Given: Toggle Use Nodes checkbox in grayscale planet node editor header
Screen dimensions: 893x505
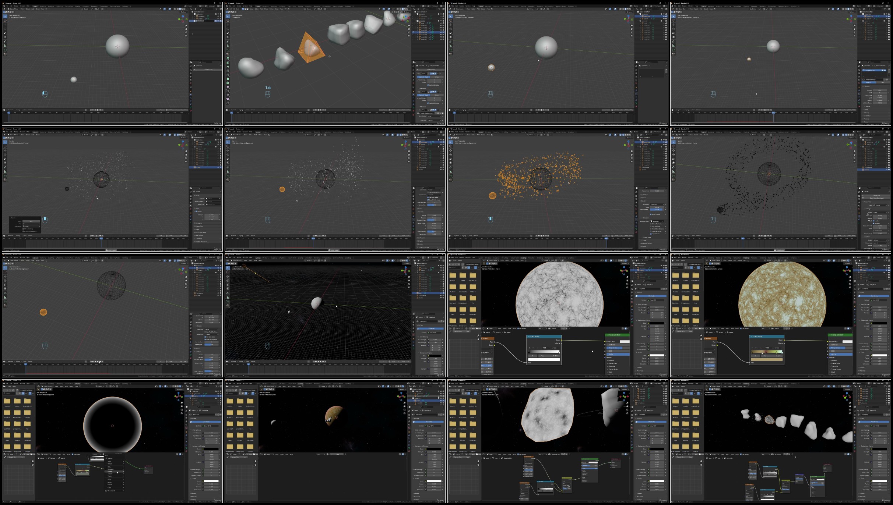Looking at the screenshot, I should click(518, 328).
